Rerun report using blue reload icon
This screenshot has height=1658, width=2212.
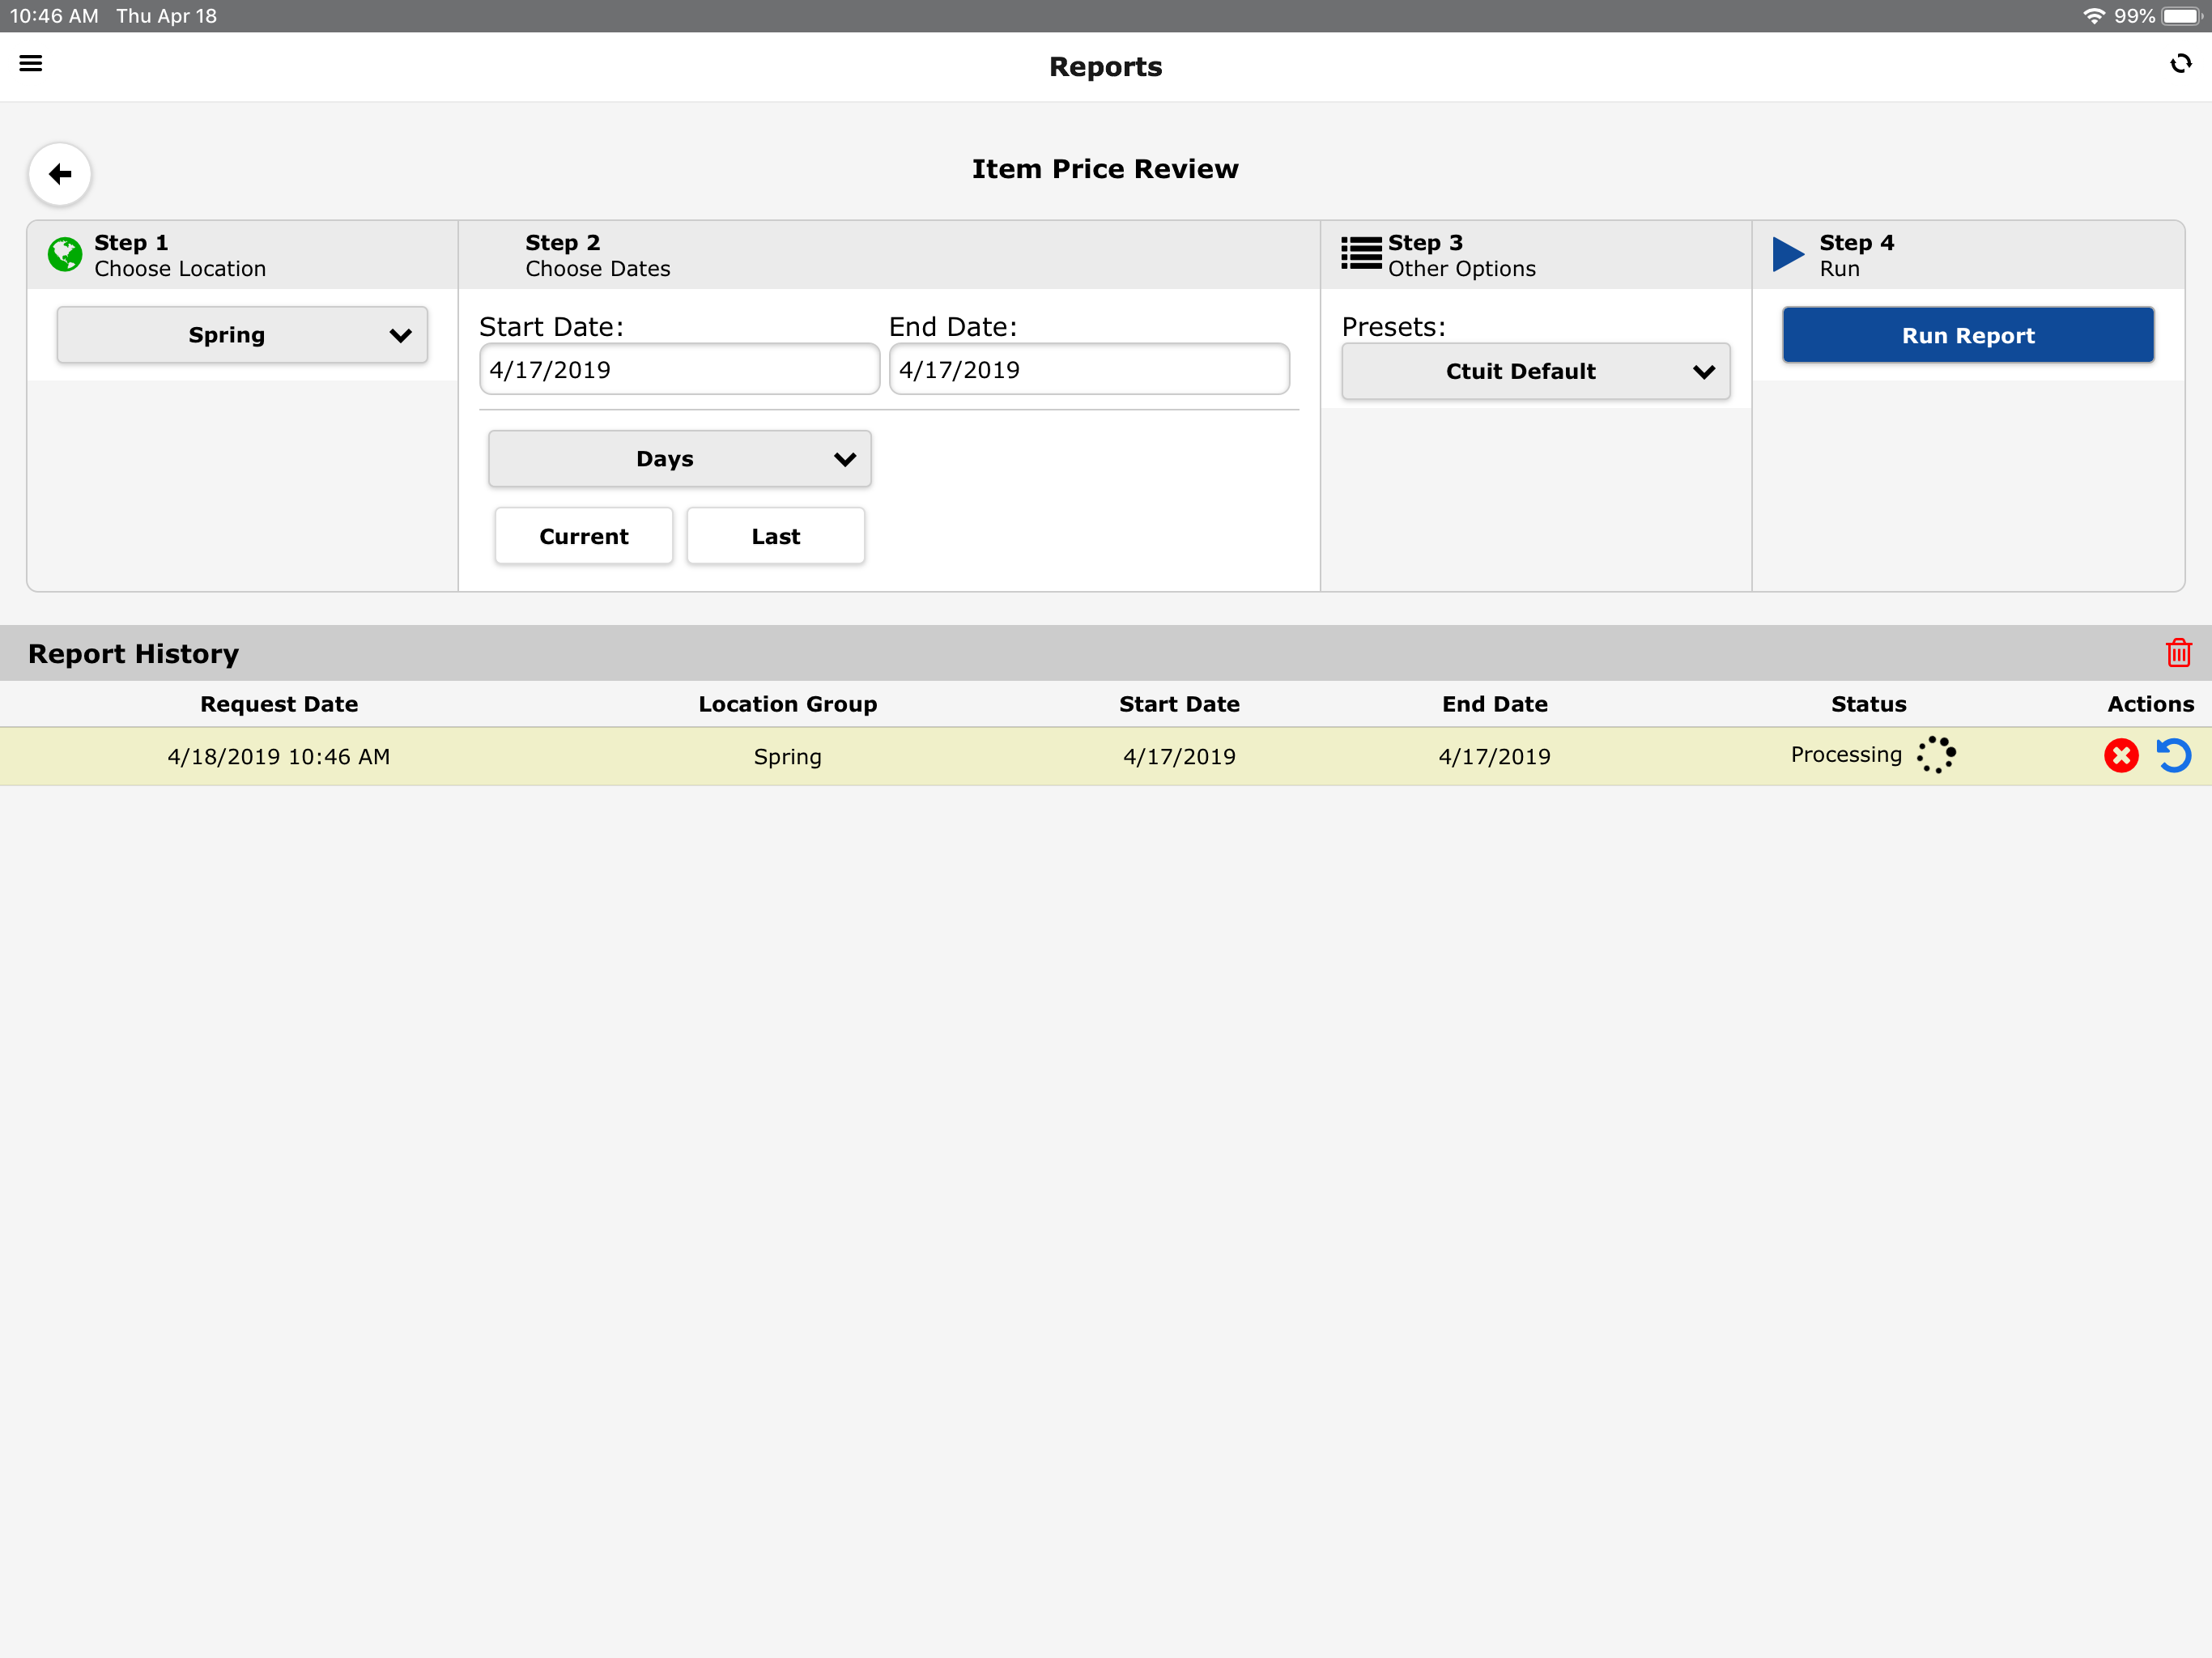(x=2173, y=756)
